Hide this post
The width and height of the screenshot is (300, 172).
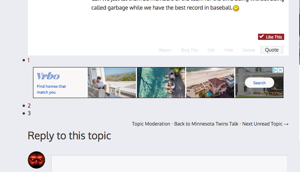tap(228, 50)
